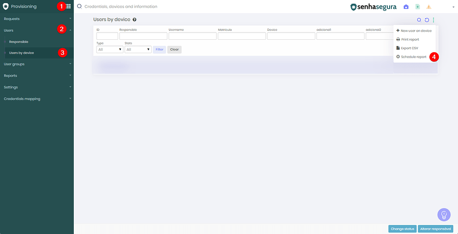458x234 pixels.
Task: Choose New user on device
Action: coord(414,31)
